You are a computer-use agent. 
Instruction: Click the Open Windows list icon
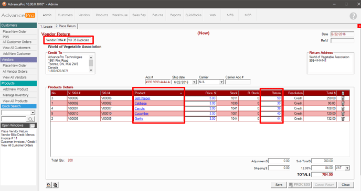pos(32,126)
